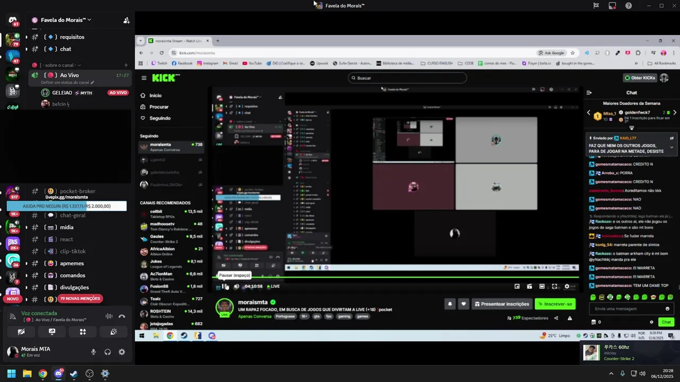Image resolution: width=680 pixels, height=382 pixels.
Task: Toggle the Kick sidebar hamburger menu
Action: pos(144,78)
